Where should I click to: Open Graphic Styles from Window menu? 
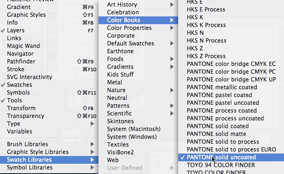(49, 15)
